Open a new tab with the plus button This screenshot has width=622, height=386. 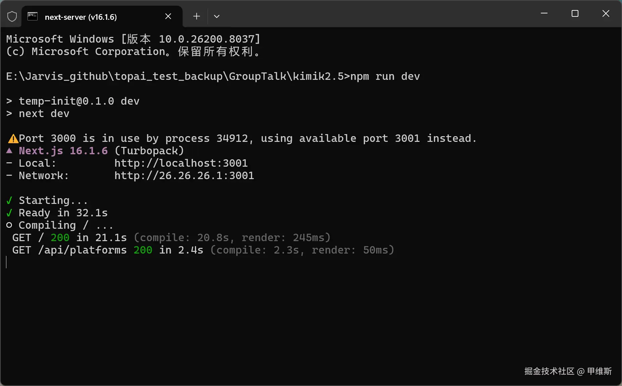[197, 16]
